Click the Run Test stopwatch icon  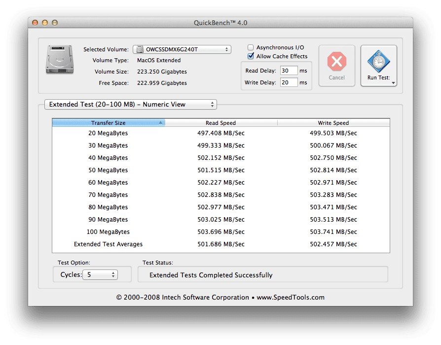pos(378,62)
